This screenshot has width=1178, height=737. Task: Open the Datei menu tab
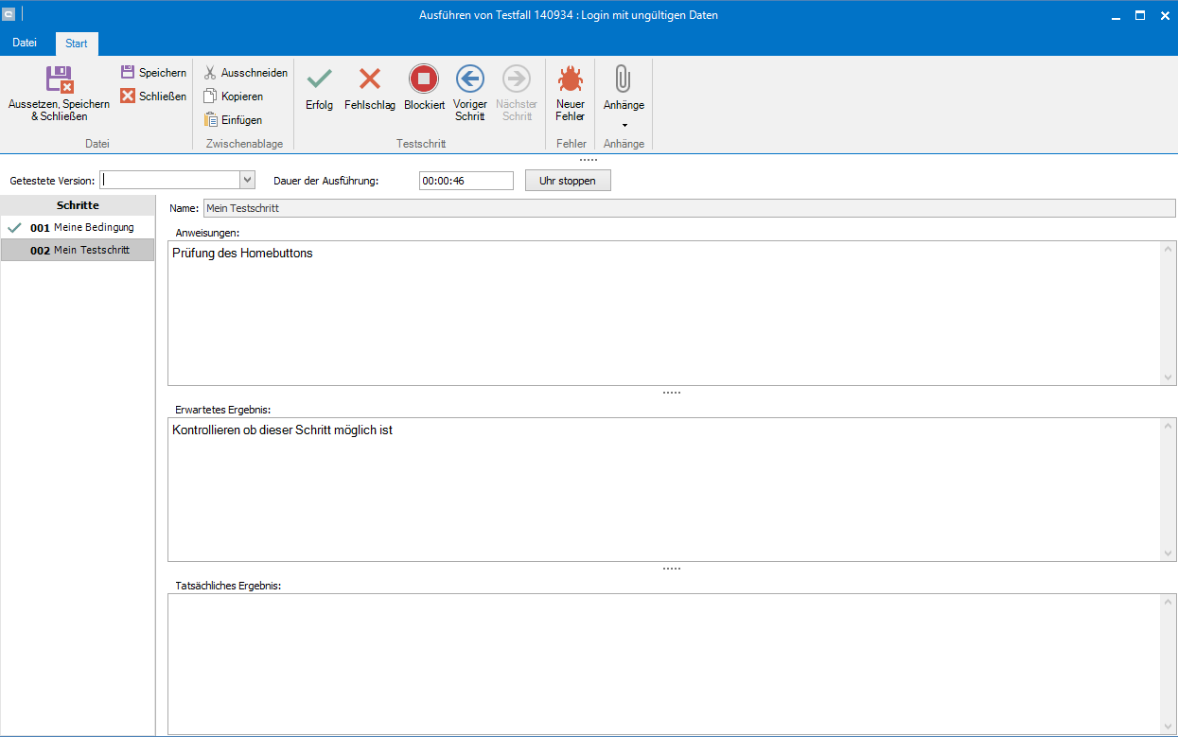click(25, 44)
